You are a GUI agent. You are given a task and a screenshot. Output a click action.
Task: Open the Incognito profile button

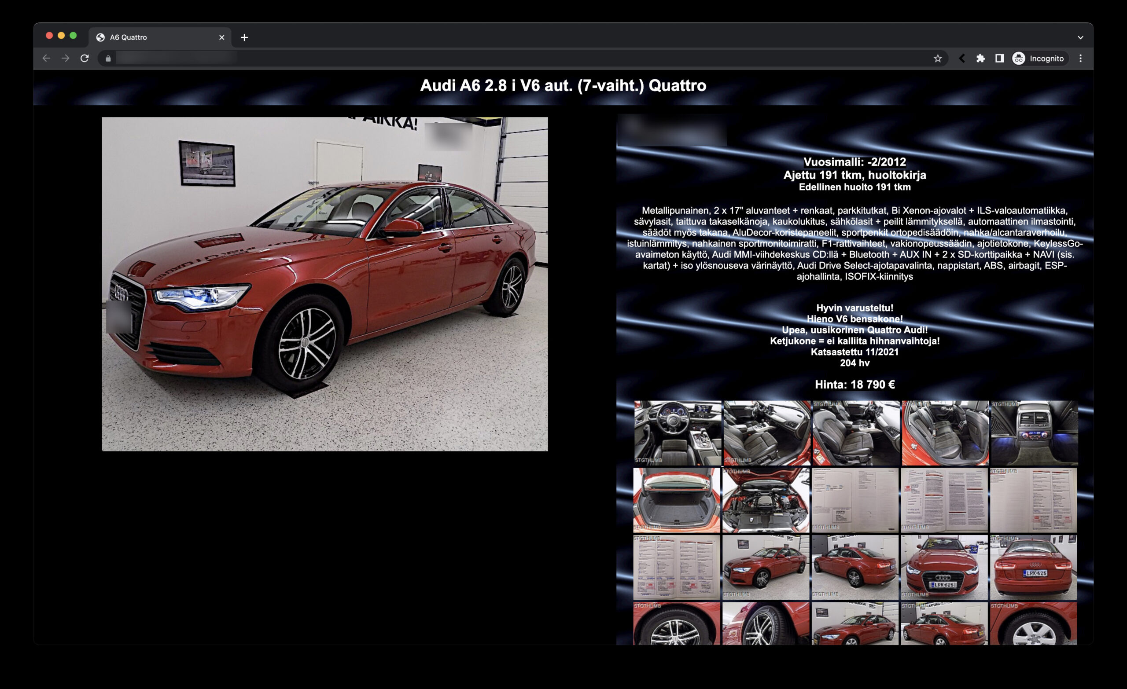1040,58
